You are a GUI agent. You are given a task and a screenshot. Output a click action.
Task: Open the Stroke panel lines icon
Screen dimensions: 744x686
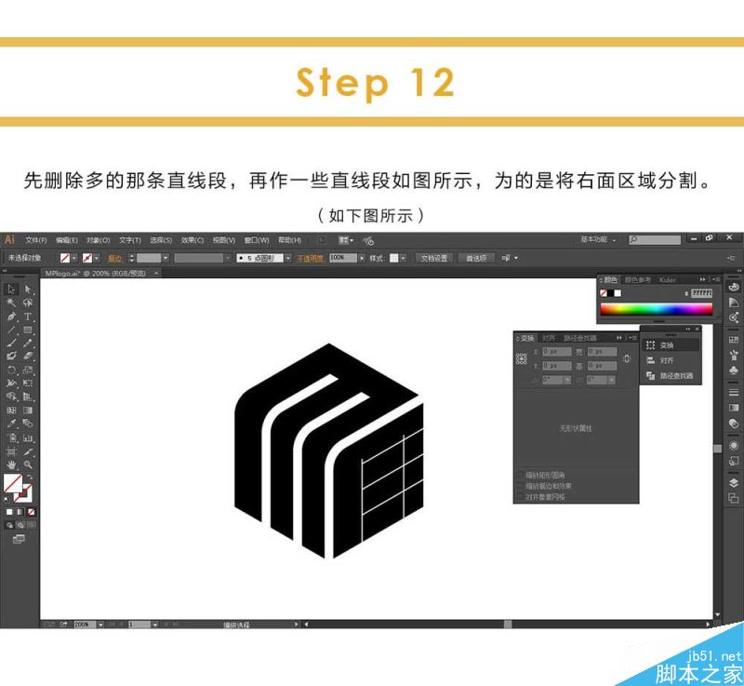tap(734, 392)
